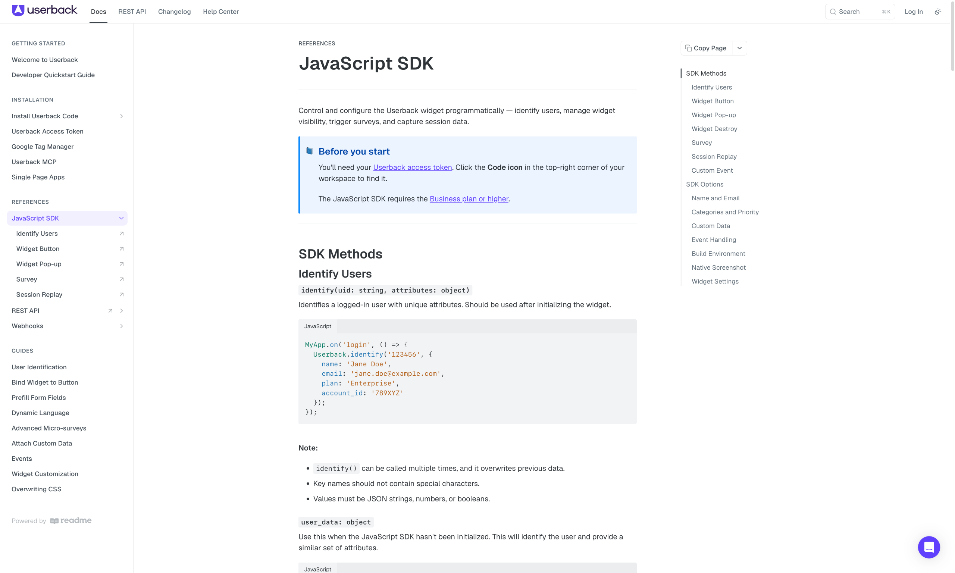Click external link arrow beside Session Replay
The image size is (955, 573).
121,295
